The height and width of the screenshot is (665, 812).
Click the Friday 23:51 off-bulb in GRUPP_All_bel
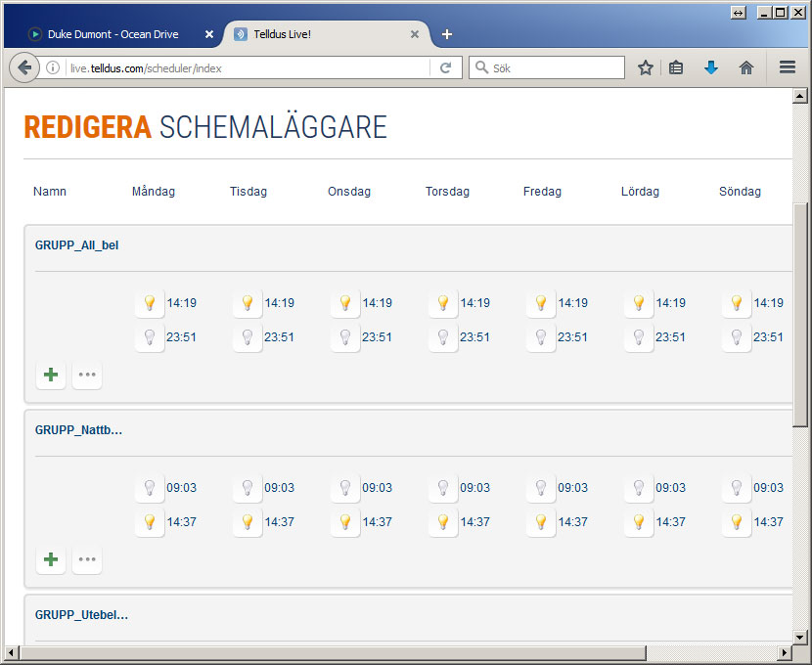coord(541,337)
